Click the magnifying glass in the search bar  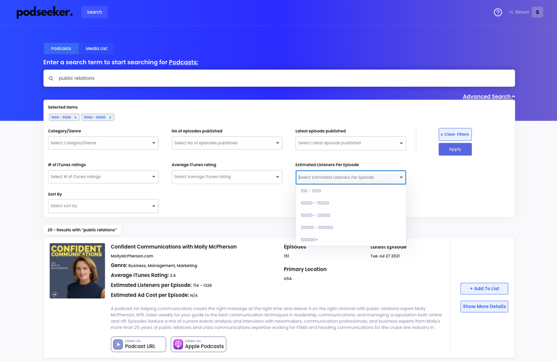point(51,78)
